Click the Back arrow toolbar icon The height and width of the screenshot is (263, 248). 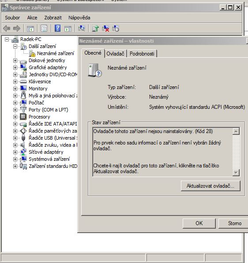tap(7, 28)
